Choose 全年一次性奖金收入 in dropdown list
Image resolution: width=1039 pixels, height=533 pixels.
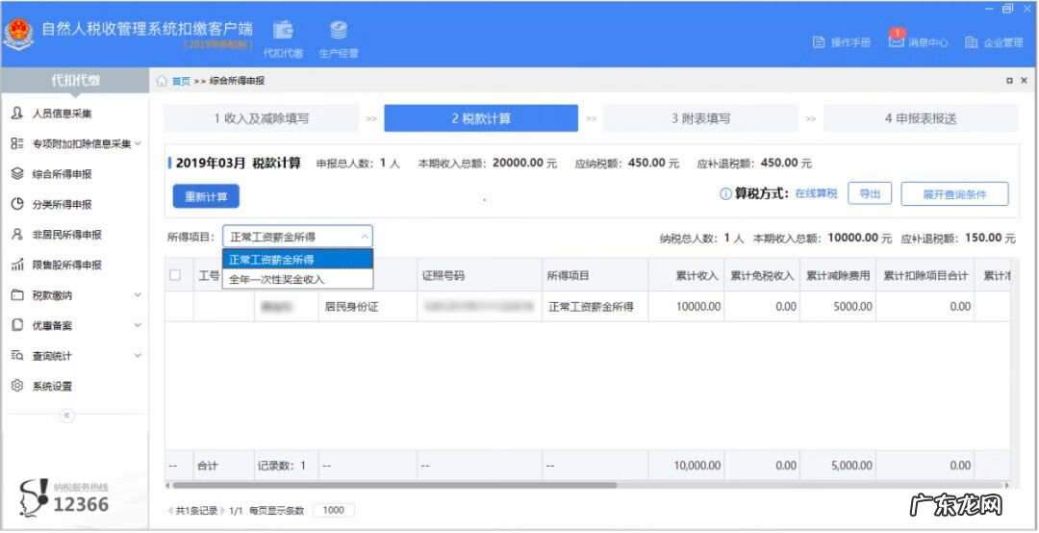(297, 279)
